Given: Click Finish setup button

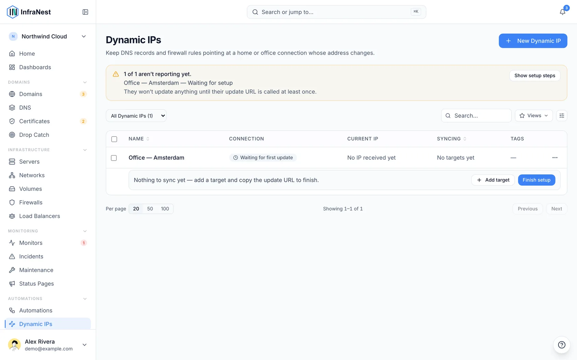Looking at the screenshot, I should (x=536, y=180).
